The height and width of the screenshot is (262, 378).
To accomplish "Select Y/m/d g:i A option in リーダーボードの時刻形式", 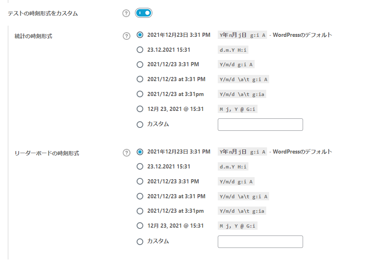I will click(x=140, y=181).
